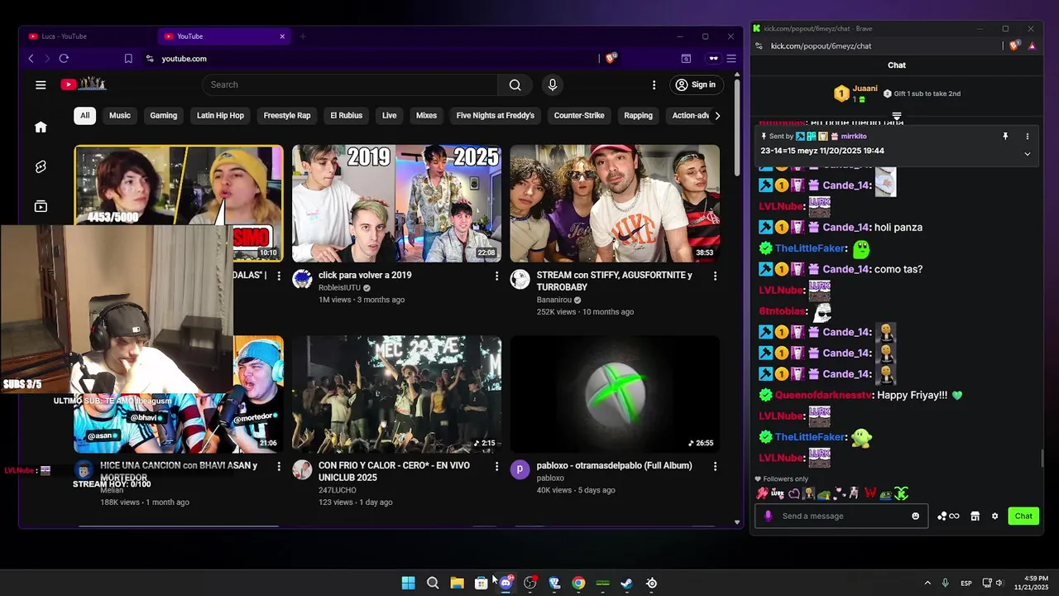Click the YouTube search input field

click(350, 84)
